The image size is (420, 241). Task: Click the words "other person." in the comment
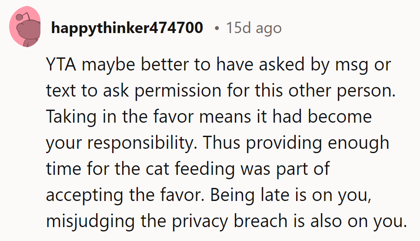point(342,91)
